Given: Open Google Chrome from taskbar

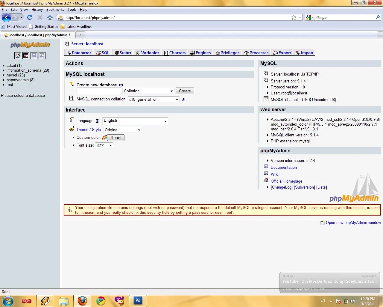Looking at the screenshot, I should (101, 301).
